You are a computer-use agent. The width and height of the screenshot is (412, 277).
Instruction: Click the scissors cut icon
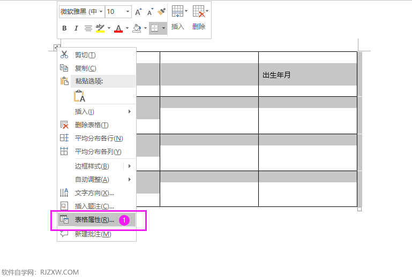[x=64, y=55]
